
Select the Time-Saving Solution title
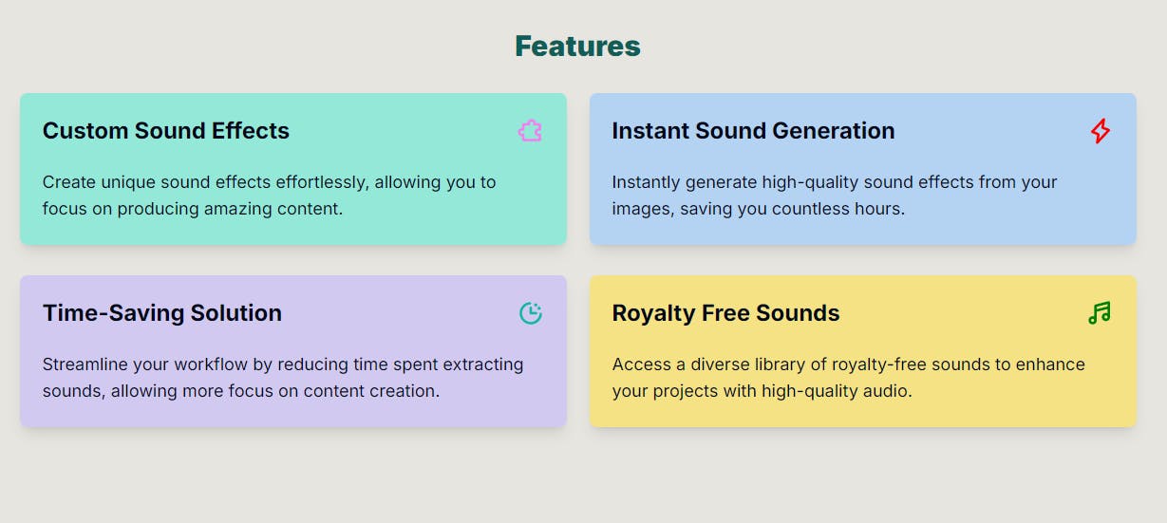tap(162, 313)
